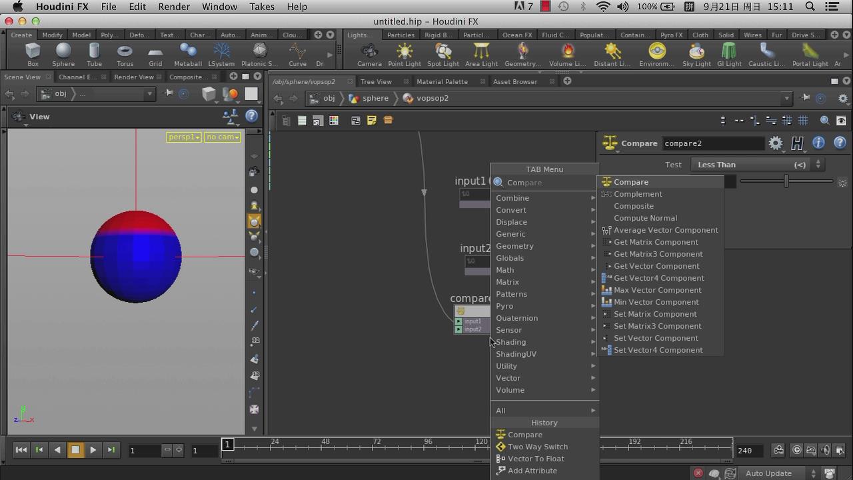Select the Metaball shelf tool

point(187,55)
